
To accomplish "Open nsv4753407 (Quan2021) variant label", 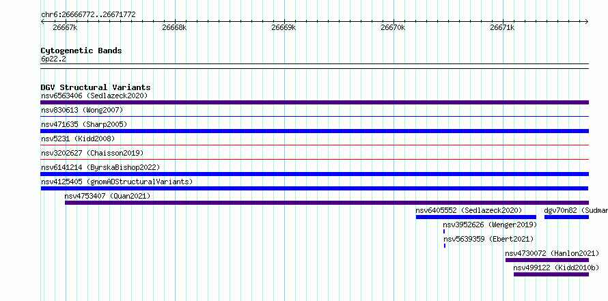I will pyautogui.click(x=107, y=196).
